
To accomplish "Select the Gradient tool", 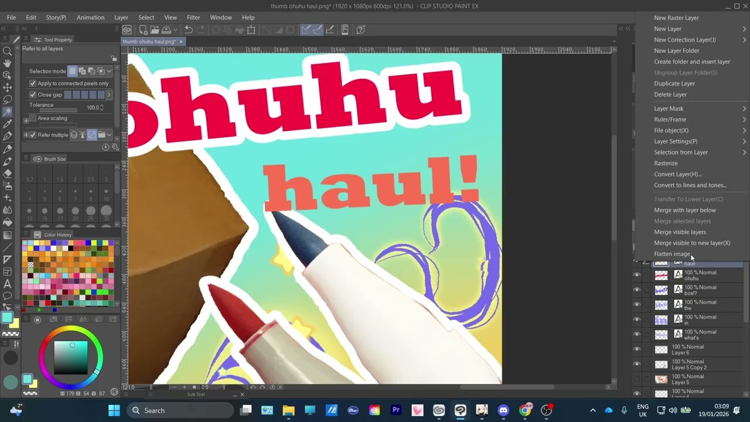I will pyautogui.click(x=8, y=234).
